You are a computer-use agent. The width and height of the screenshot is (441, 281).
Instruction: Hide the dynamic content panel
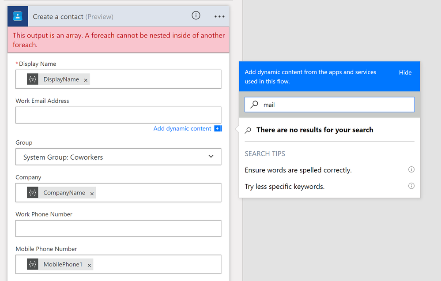[x=405, y=72]
